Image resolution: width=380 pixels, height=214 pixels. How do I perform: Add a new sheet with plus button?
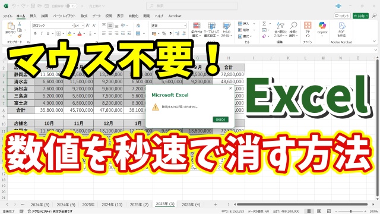point(216,204)
